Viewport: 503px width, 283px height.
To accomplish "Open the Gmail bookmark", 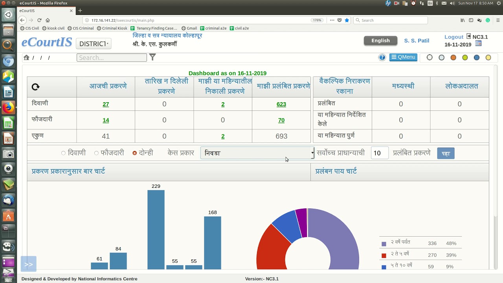I will click(189, 28).
